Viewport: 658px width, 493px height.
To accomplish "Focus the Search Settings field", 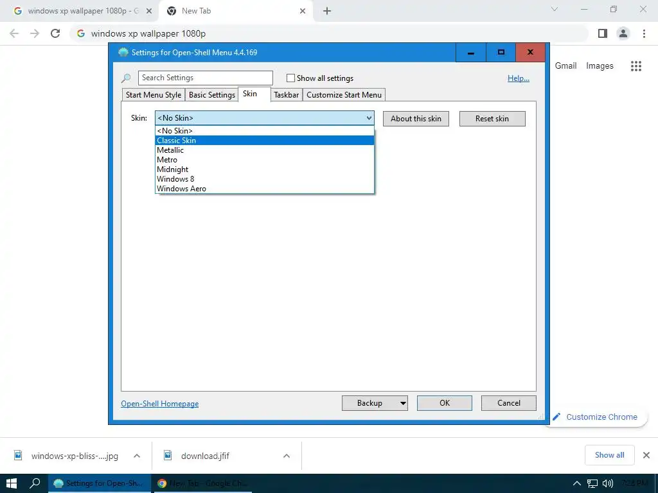I will click(x=206, y=78).
